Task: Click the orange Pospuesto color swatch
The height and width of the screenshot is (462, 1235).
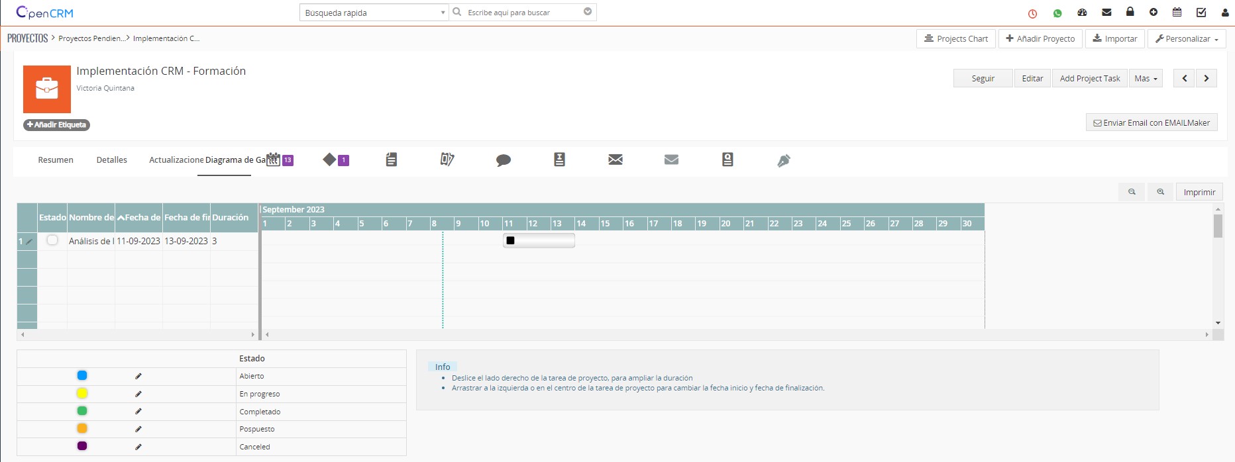Action: 82,428
